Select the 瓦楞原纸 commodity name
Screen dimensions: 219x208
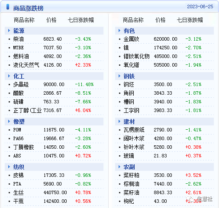[134, 130]
